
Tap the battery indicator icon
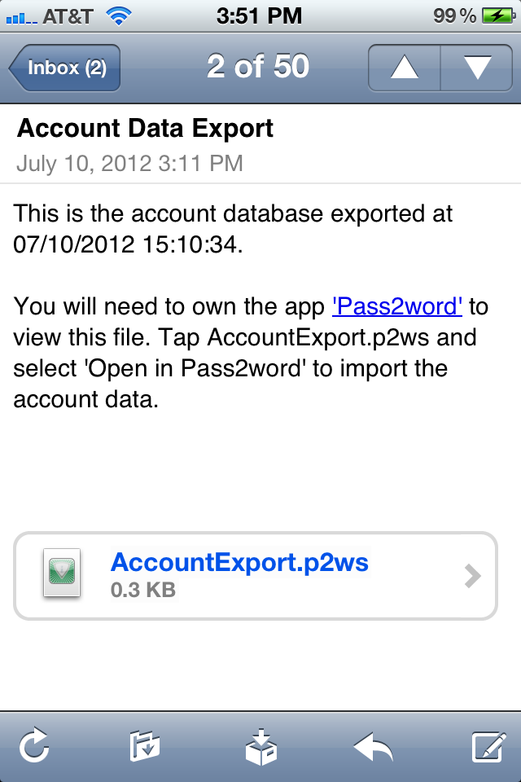pos(497,15)
